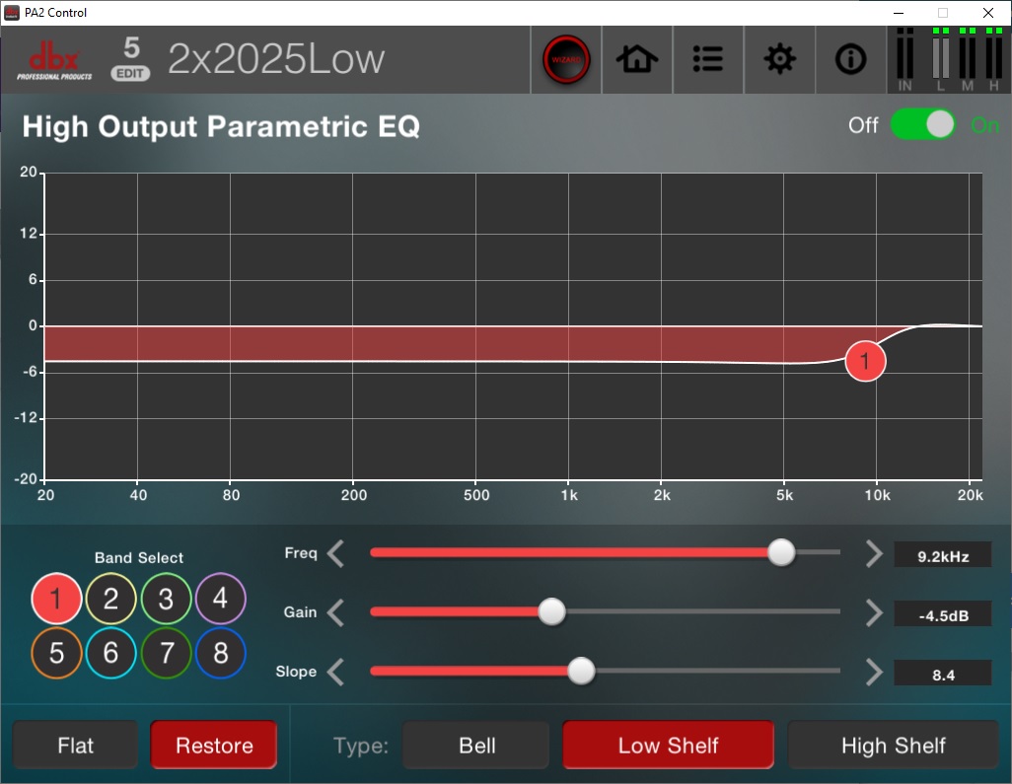This screenshot has width=1012, height=784.
Task: Increase Freq with the right chevron
Action: click(x=874, y=553)
